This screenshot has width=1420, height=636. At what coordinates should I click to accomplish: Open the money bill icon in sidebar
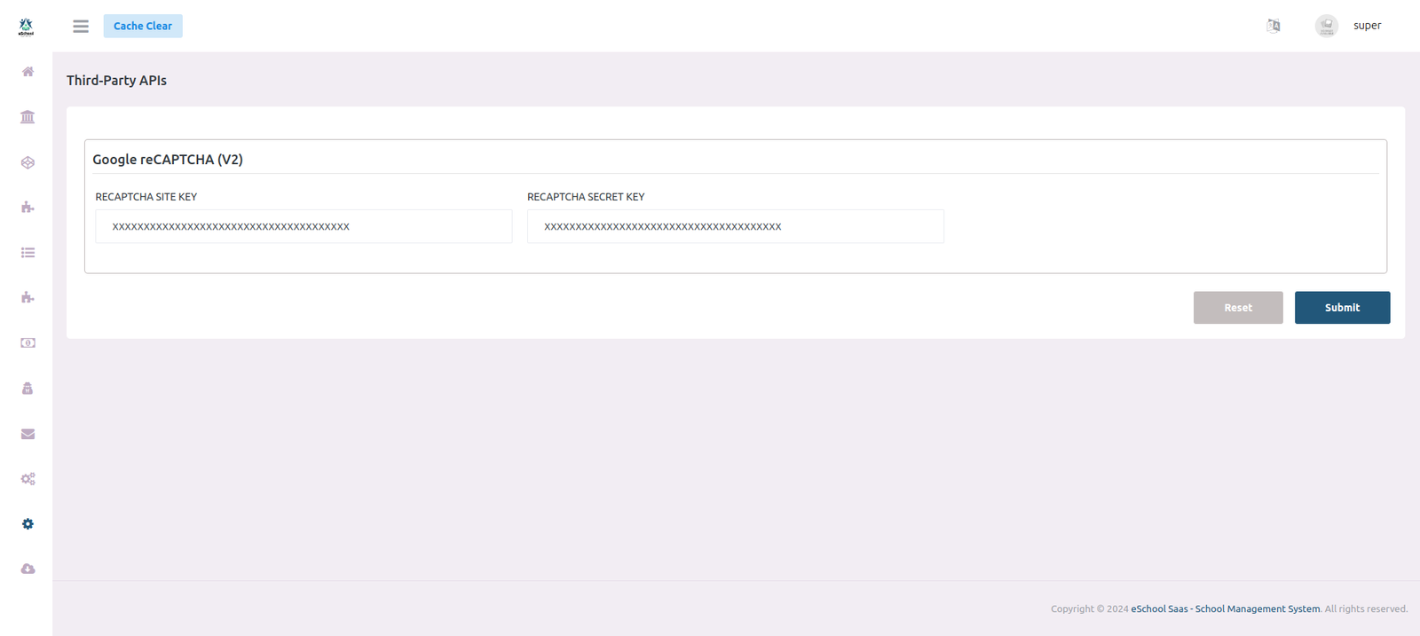coord(28,343)
